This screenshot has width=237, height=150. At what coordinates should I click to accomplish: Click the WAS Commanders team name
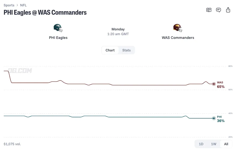click(178, 38)
